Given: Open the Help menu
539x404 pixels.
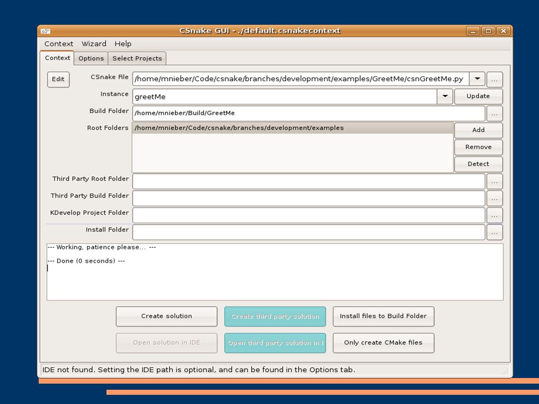Looking at the screenshot, I should (x=123, y=44).
